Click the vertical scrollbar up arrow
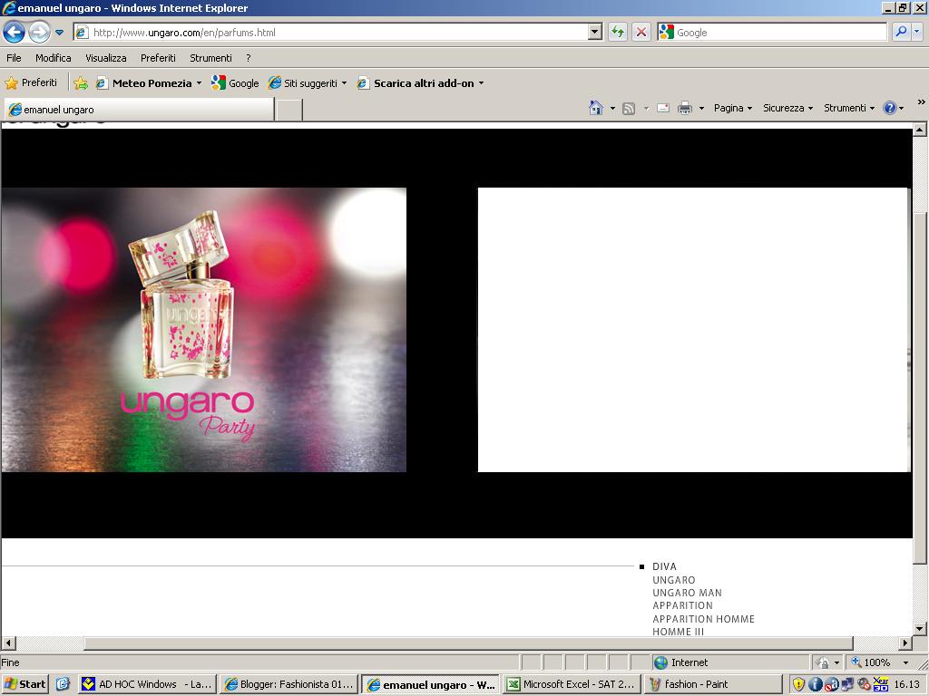This screenshot has height=696, width=929. [920, 130]
